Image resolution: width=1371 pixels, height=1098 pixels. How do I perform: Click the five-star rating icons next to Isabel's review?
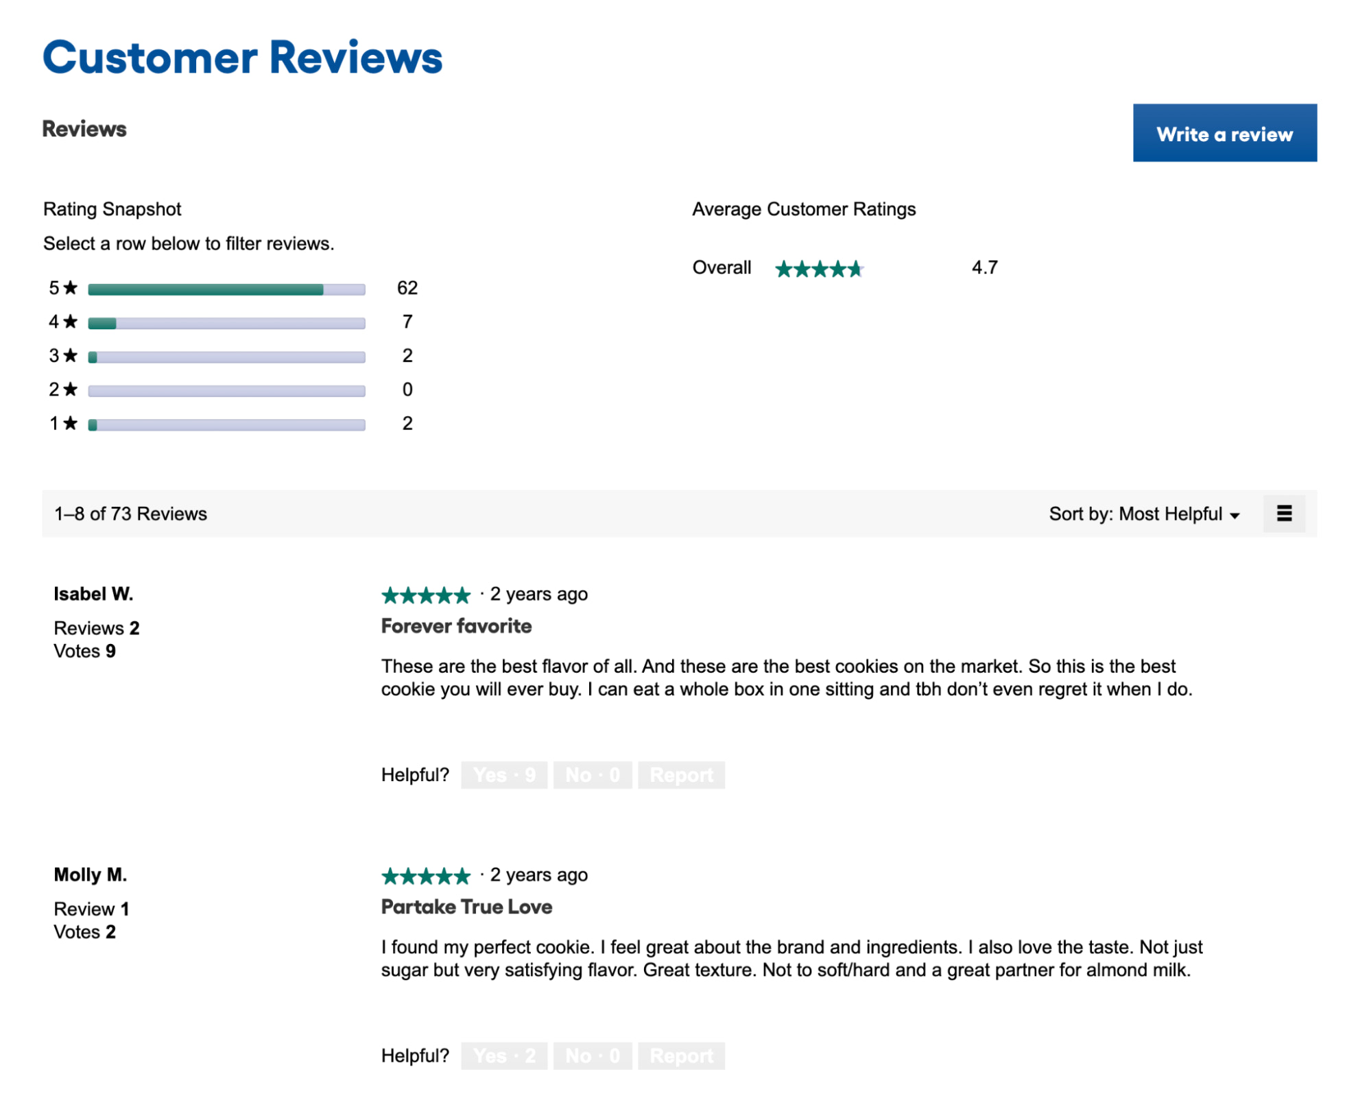point(425,595)
